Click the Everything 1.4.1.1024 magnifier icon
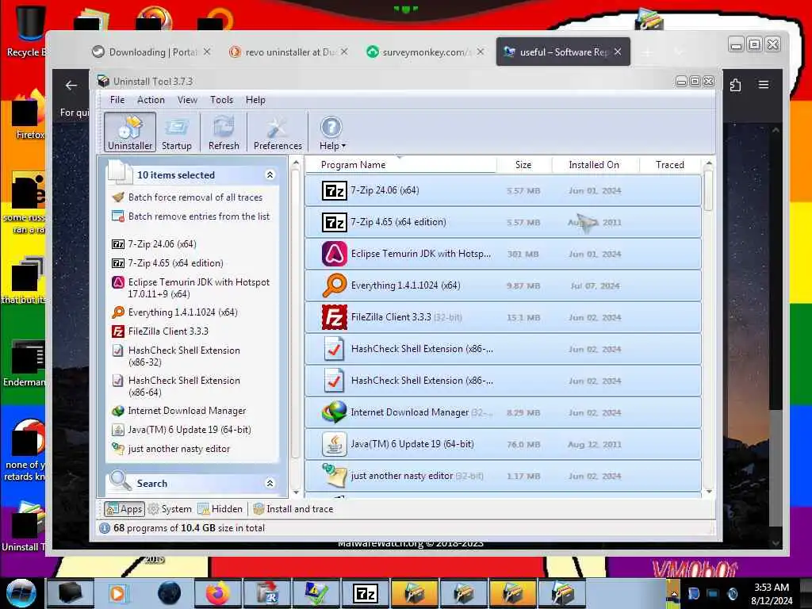The image size is (812, 609). tap(334, 285)
